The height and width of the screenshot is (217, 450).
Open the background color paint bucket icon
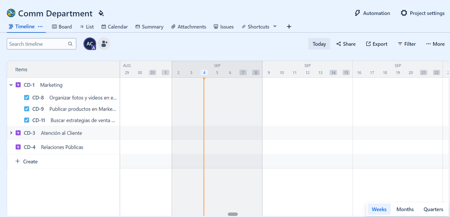click(x=101, y=13)
